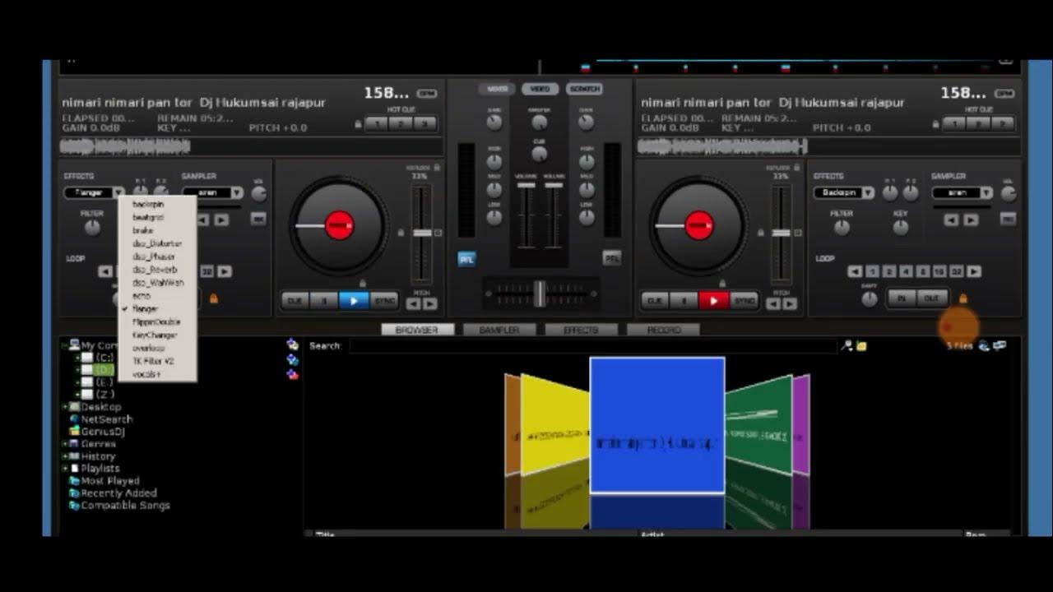Click the right deck sampler REC button
The width and height of the screenshot is (1053, 592).
click(1008, 219)
